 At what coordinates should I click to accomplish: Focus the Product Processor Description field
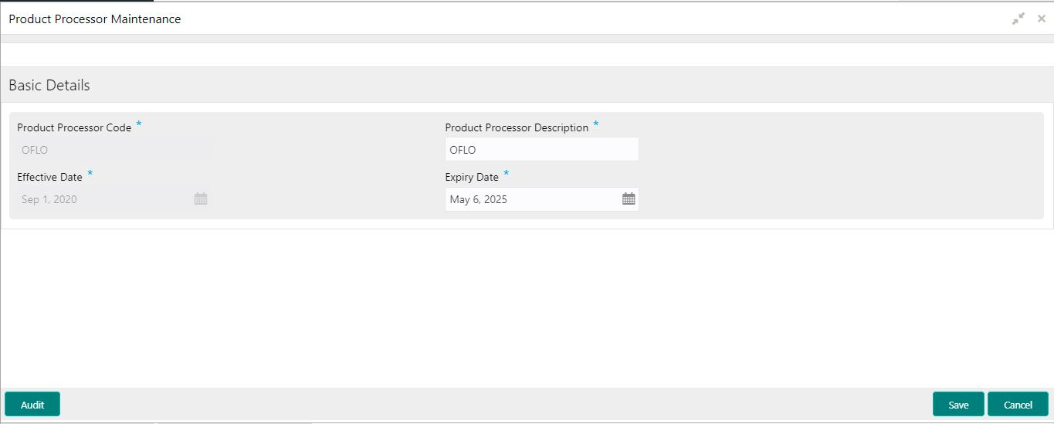542,150
